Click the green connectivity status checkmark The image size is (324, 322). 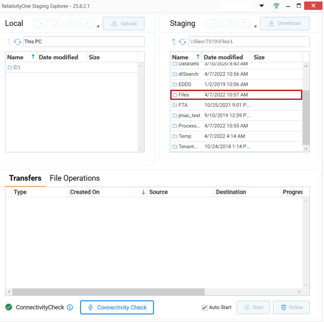click(x=9, y=307)
